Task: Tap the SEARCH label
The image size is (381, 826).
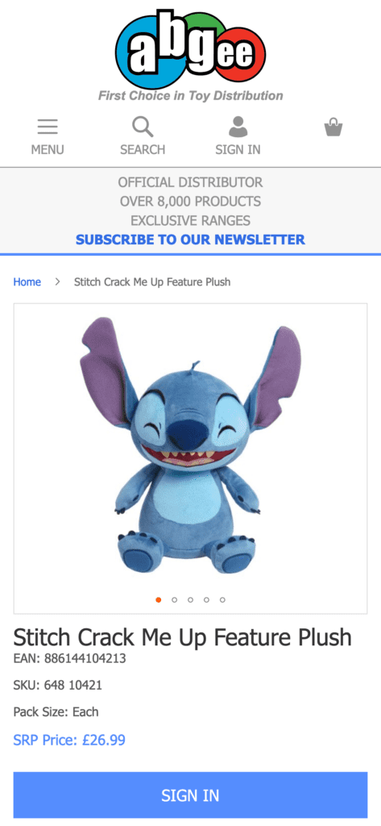Action: point(143,149)
